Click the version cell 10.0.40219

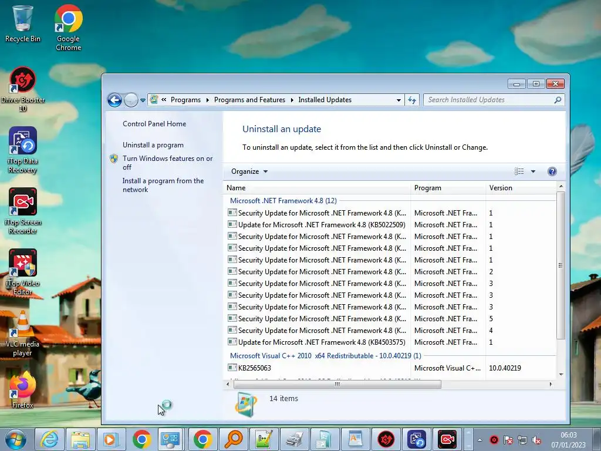pos(505,368)
